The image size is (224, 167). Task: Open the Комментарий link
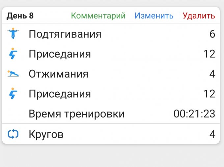pos(98,16)
